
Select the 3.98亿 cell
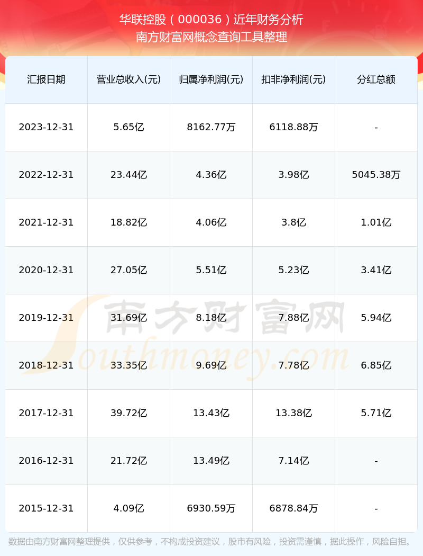[294, 175]
